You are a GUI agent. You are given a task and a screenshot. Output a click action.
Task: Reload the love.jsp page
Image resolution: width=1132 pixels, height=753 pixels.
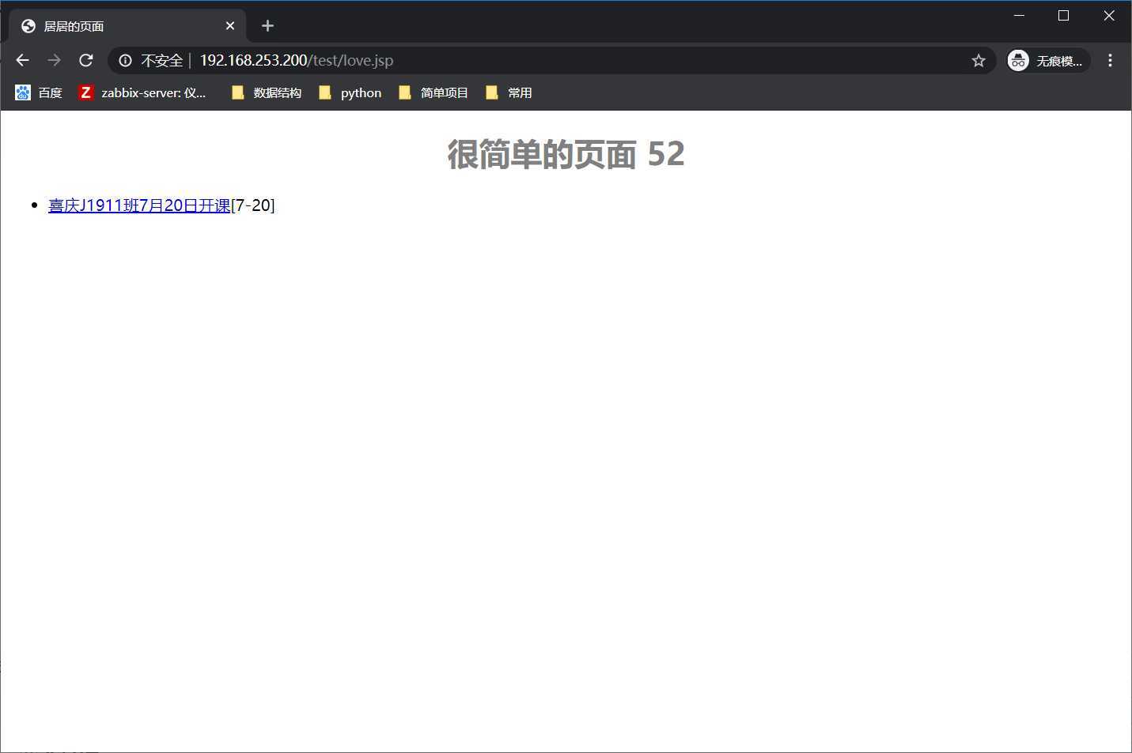(86, 60)
